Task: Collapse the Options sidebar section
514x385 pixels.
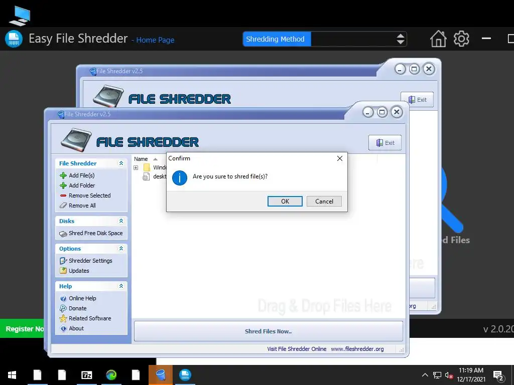Action: point(121,249)
